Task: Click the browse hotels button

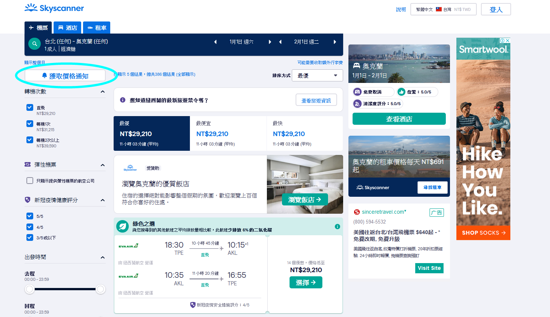Action: point(305,199)
